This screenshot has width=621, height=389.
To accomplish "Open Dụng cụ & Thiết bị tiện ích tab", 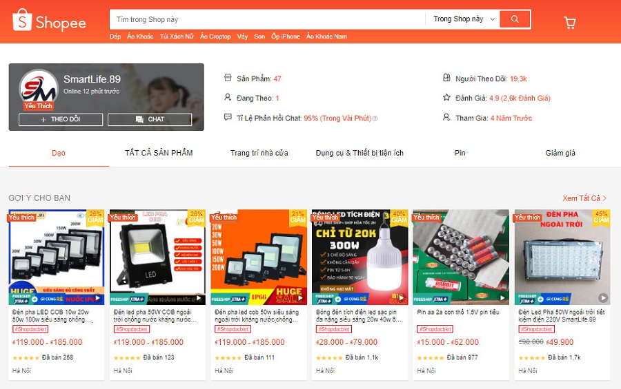I will pos(359,153).
